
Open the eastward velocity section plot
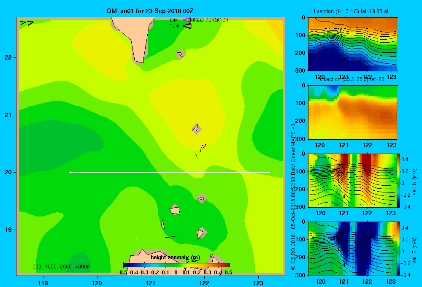352,249
